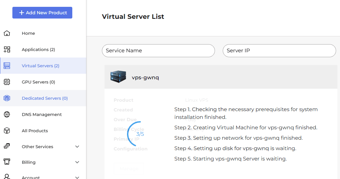340x179 pixels.
Task: Open DNS Management page
Action: (x=42, y=114)
